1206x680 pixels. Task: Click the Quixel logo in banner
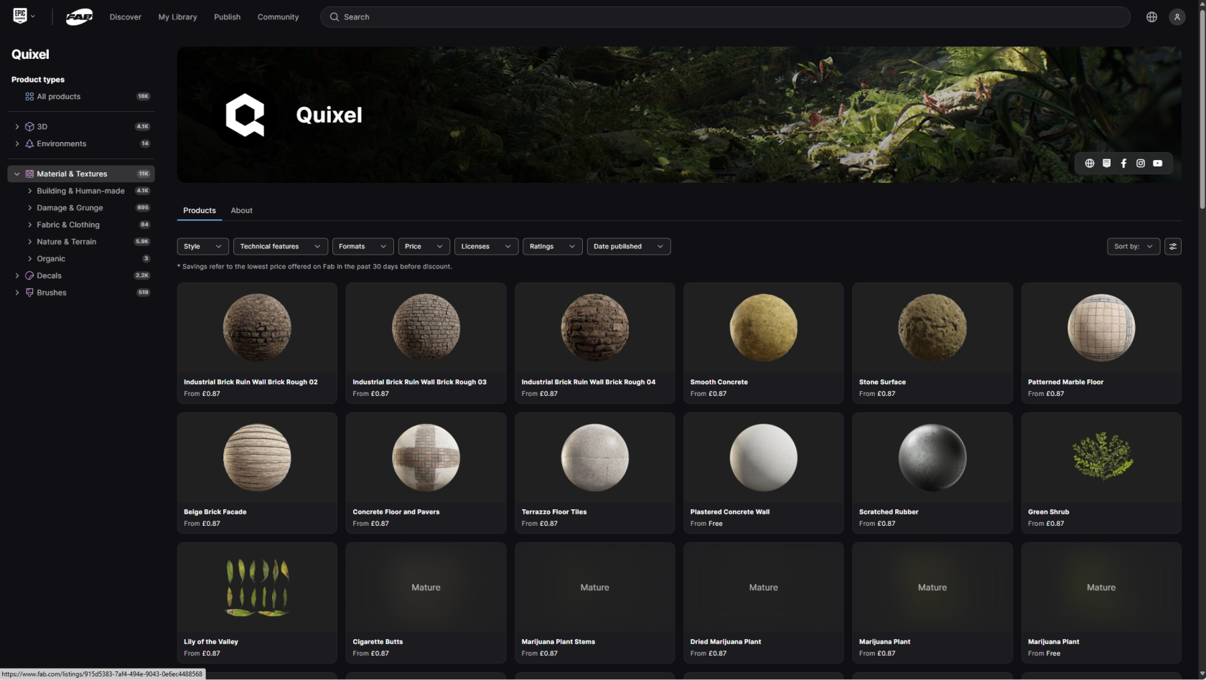point(245,115)
